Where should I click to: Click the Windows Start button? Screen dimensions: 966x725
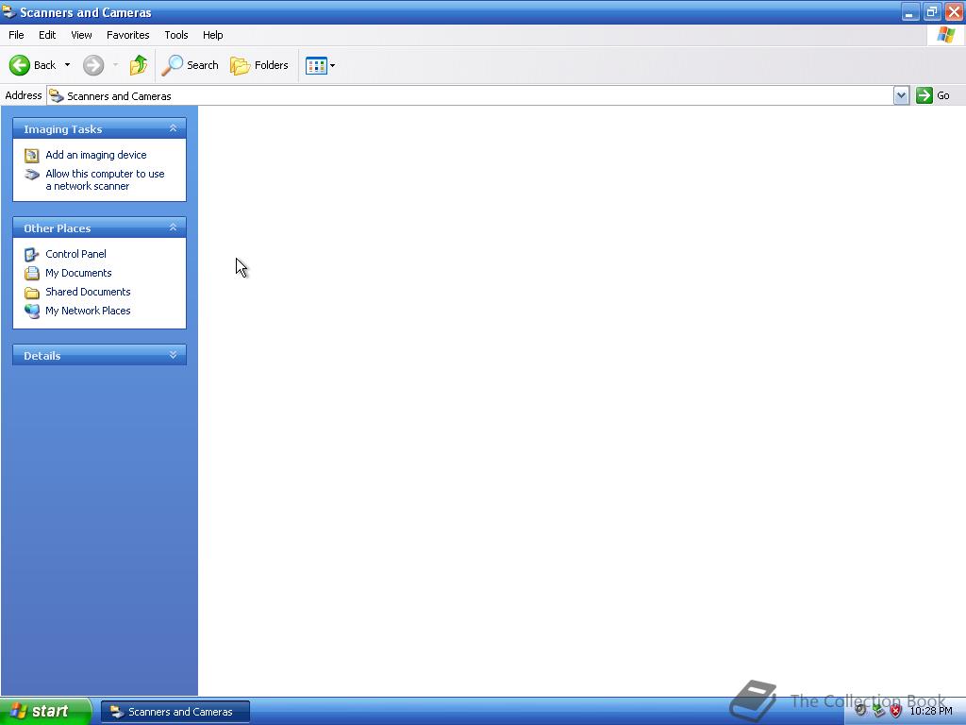coord(45,711)
